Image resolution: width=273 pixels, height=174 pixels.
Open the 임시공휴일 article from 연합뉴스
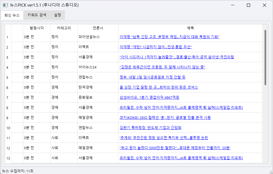click(x=152, y=77)
